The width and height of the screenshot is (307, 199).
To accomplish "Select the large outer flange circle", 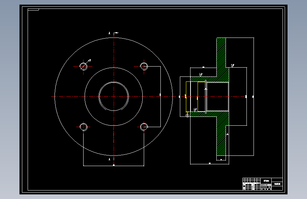I will pyautogui.click(x=114, y=97).
